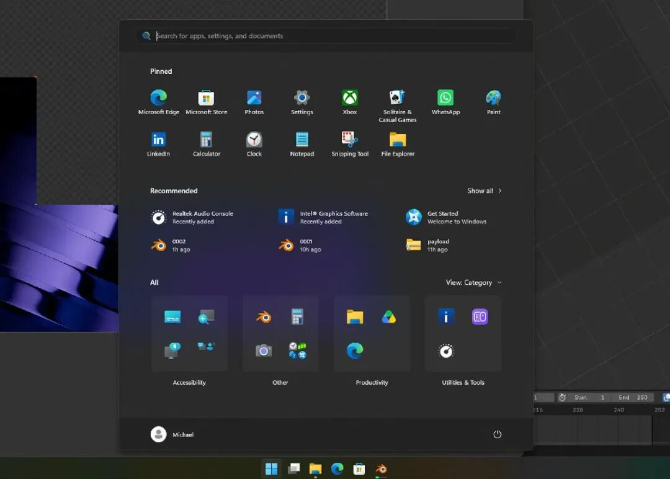Open the Clock app
The image size is (670, 479).
254,145
